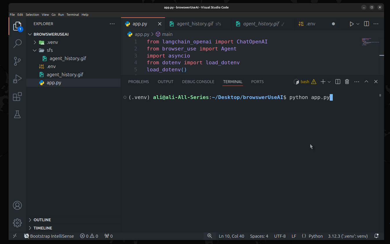
Task: Click forwarded ports indicator showing 0
Action: tap(108, 236)
